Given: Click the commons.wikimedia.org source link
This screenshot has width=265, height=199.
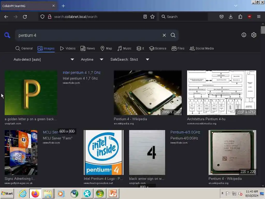Looking at the screenshot, I should [202, 124].
